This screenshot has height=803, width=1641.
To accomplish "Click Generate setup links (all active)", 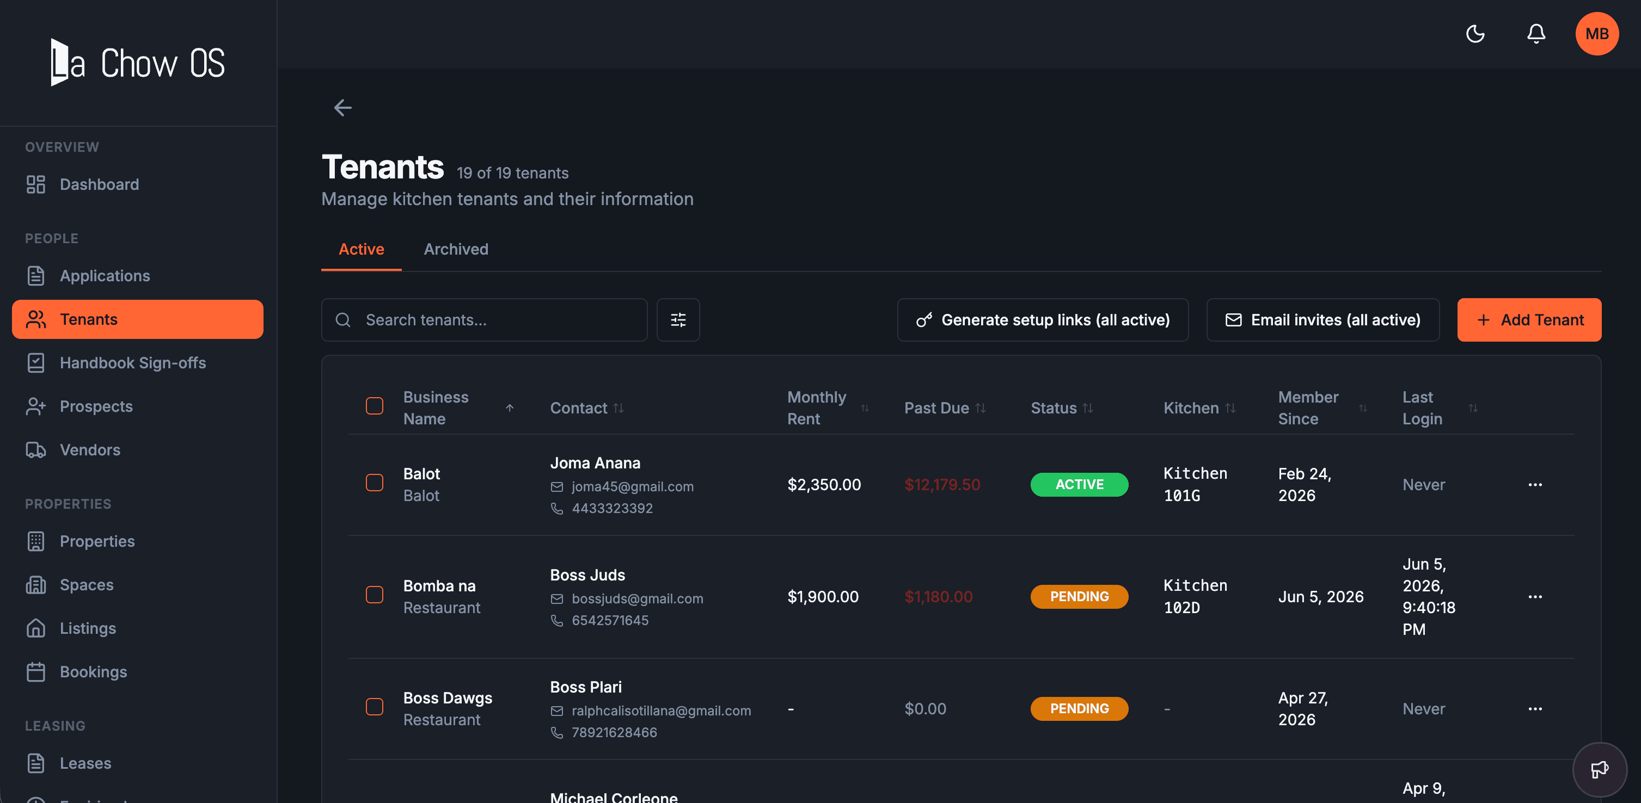I will coord(1043,319).
